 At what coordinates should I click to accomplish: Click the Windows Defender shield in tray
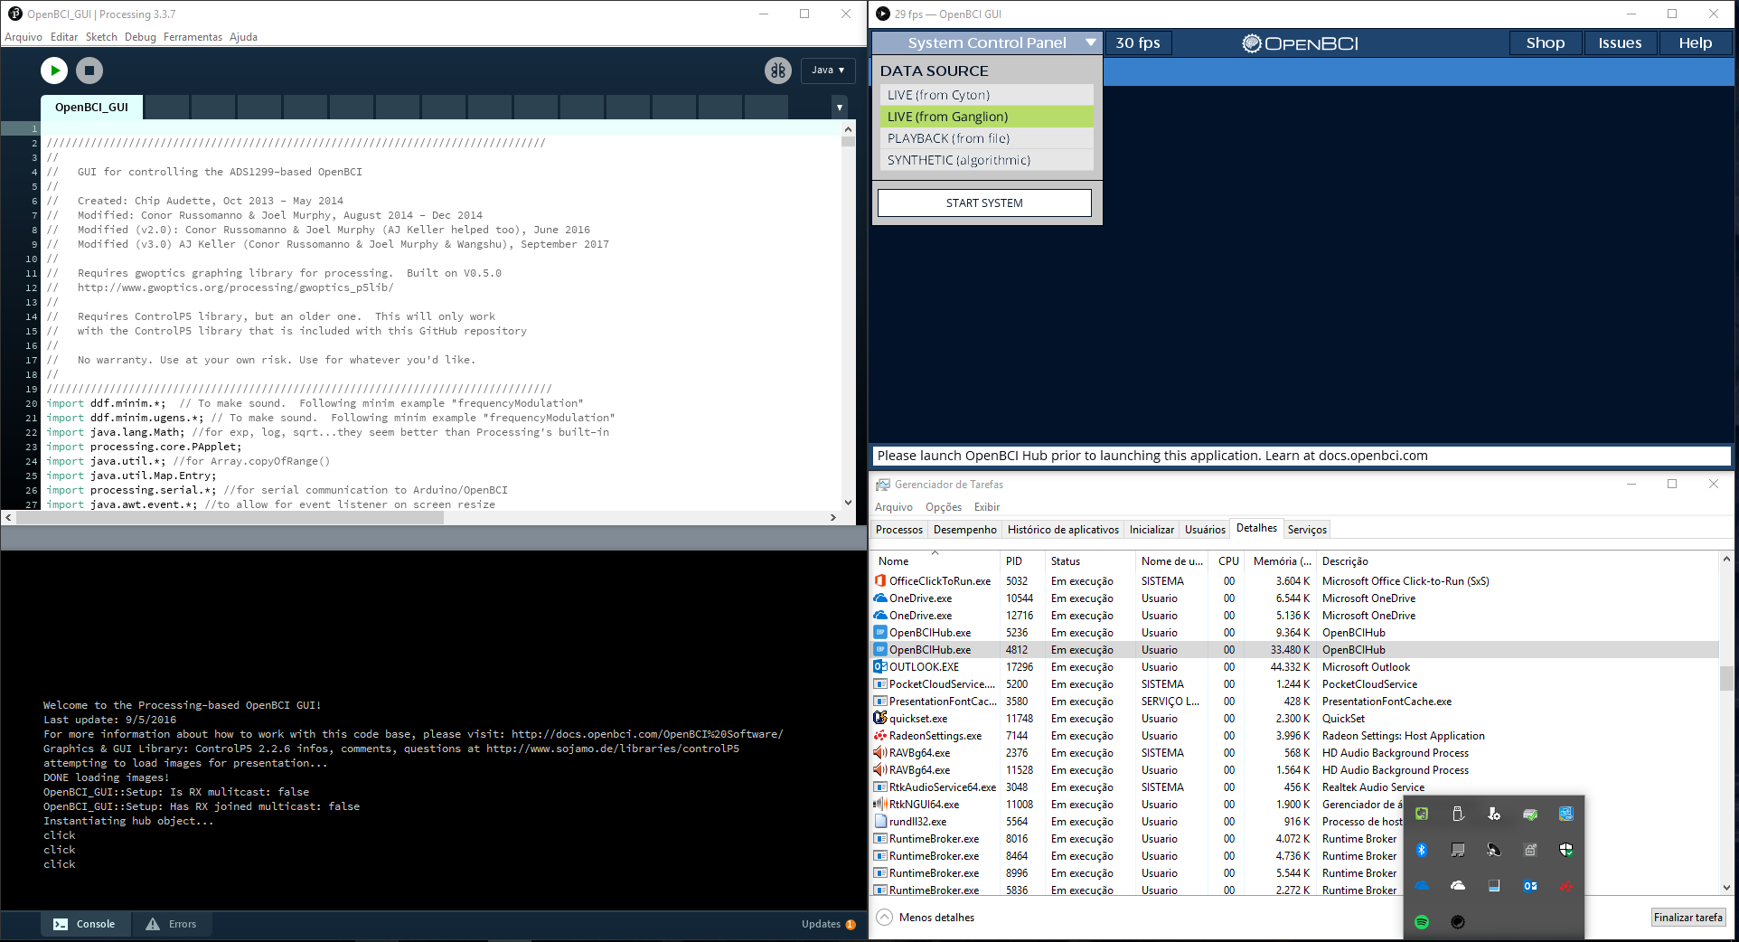point(1566,850)
